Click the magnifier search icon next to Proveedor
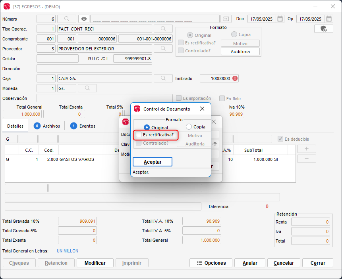 pyautogui.click(x=163, y=48)
